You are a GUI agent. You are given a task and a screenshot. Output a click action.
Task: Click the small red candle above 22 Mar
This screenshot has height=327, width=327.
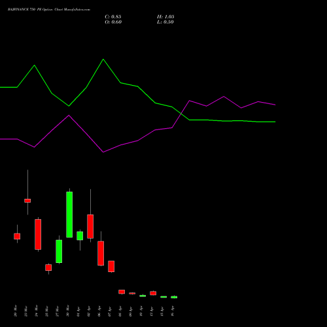[x=27, y=201]
